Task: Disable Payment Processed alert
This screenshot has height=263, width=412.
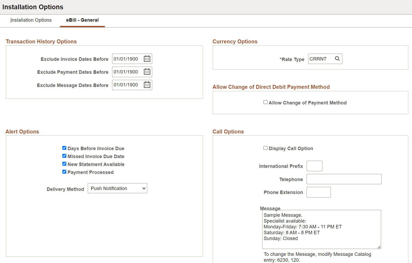Action: pyautogui.click(x=64, y=172)
